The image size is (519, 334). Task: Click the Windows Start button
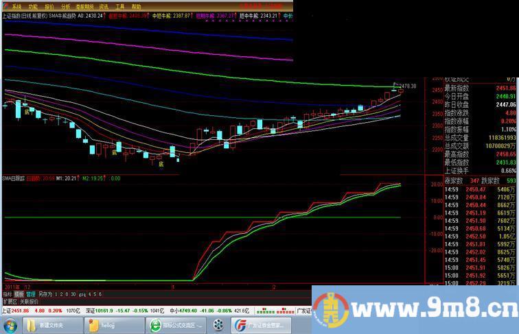click(10, 325)
